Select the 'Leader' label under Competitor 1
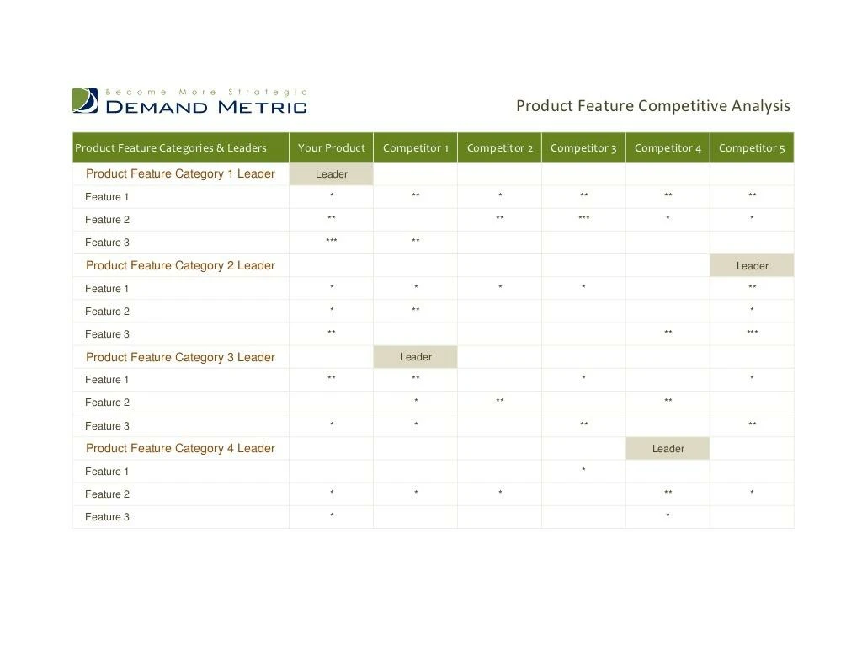 tap(415, 356)
